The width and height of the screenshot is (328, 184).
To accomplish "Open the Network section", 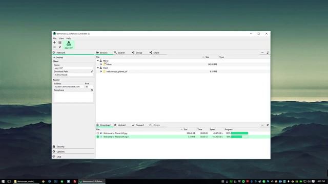I will (73, 53).
